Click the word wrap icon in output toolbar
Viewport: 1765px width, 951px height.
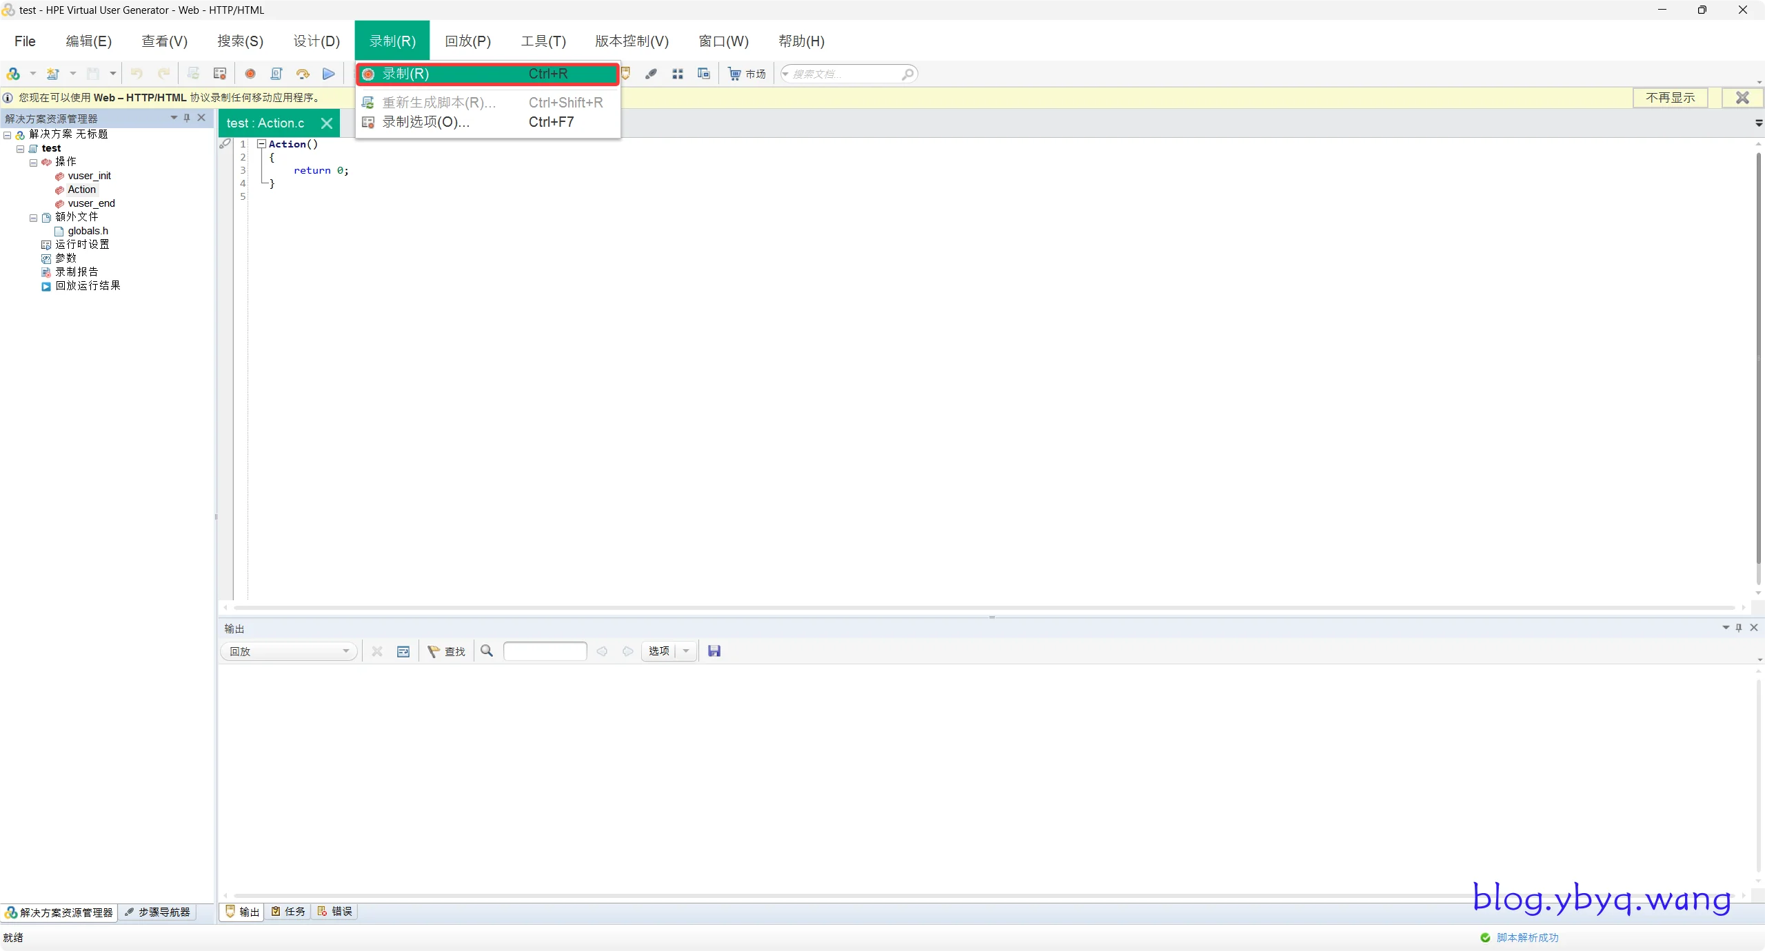(x=403, y=651)
